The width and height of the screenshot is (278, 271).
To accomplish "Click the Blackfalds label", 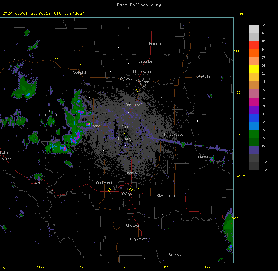I will pyautogui.click(x=142, y=72).
